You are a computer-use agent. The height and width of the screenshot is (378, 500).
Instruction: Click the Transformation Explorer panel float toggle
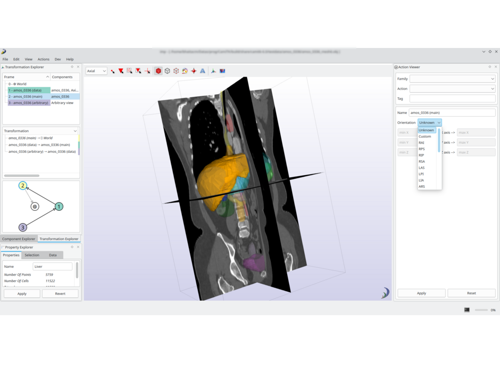72,67
